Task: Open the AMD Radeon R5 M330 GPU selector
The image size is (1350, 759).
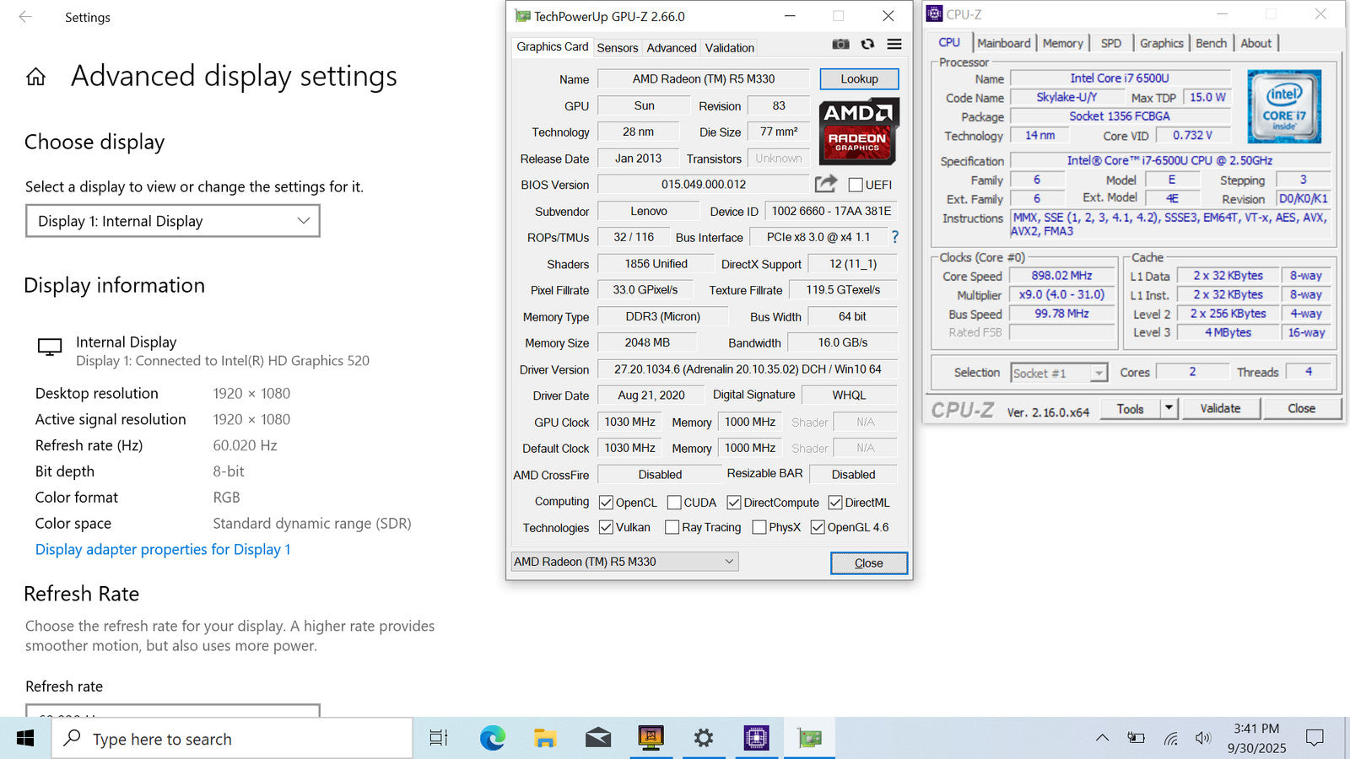Action: (624, 562)
